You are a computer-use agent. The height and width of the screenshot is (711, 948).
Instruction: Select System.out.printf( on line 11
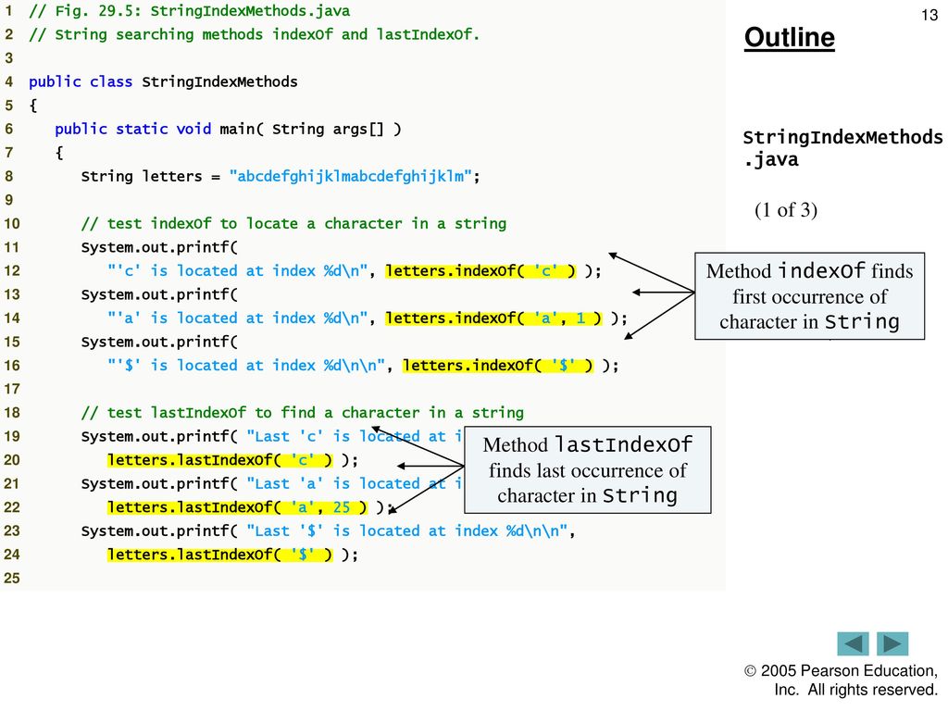tap(159, 247)
